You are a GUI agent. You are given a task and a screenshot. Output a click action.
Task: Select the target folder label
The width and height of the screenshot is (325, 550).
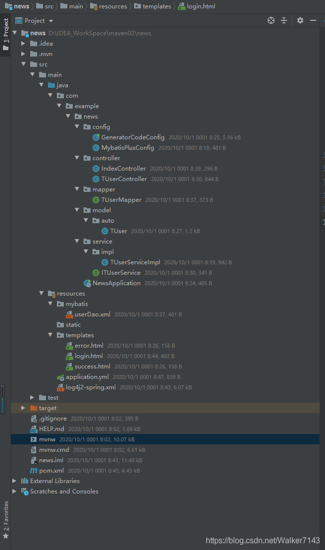47,408
